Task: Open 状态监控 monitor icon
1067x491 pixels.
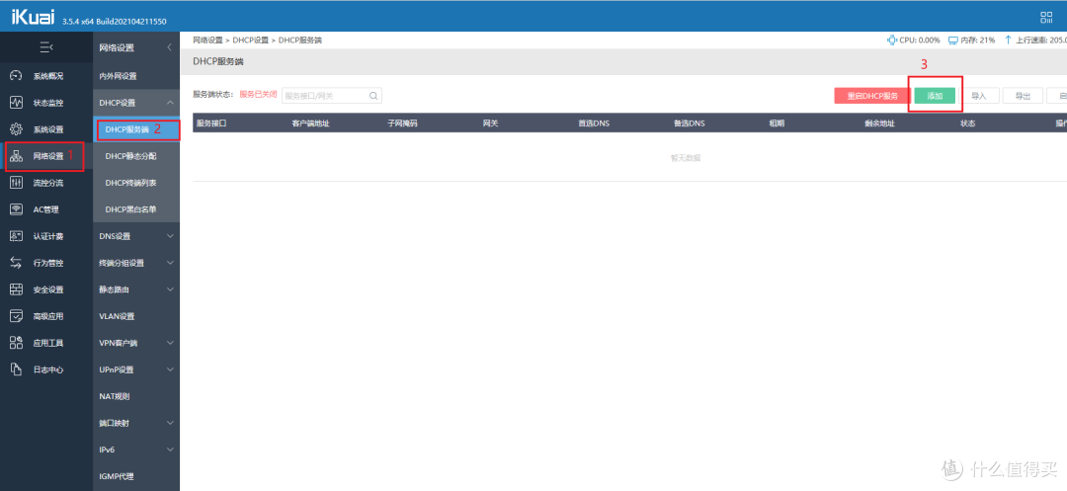Action: pos(16,102)
